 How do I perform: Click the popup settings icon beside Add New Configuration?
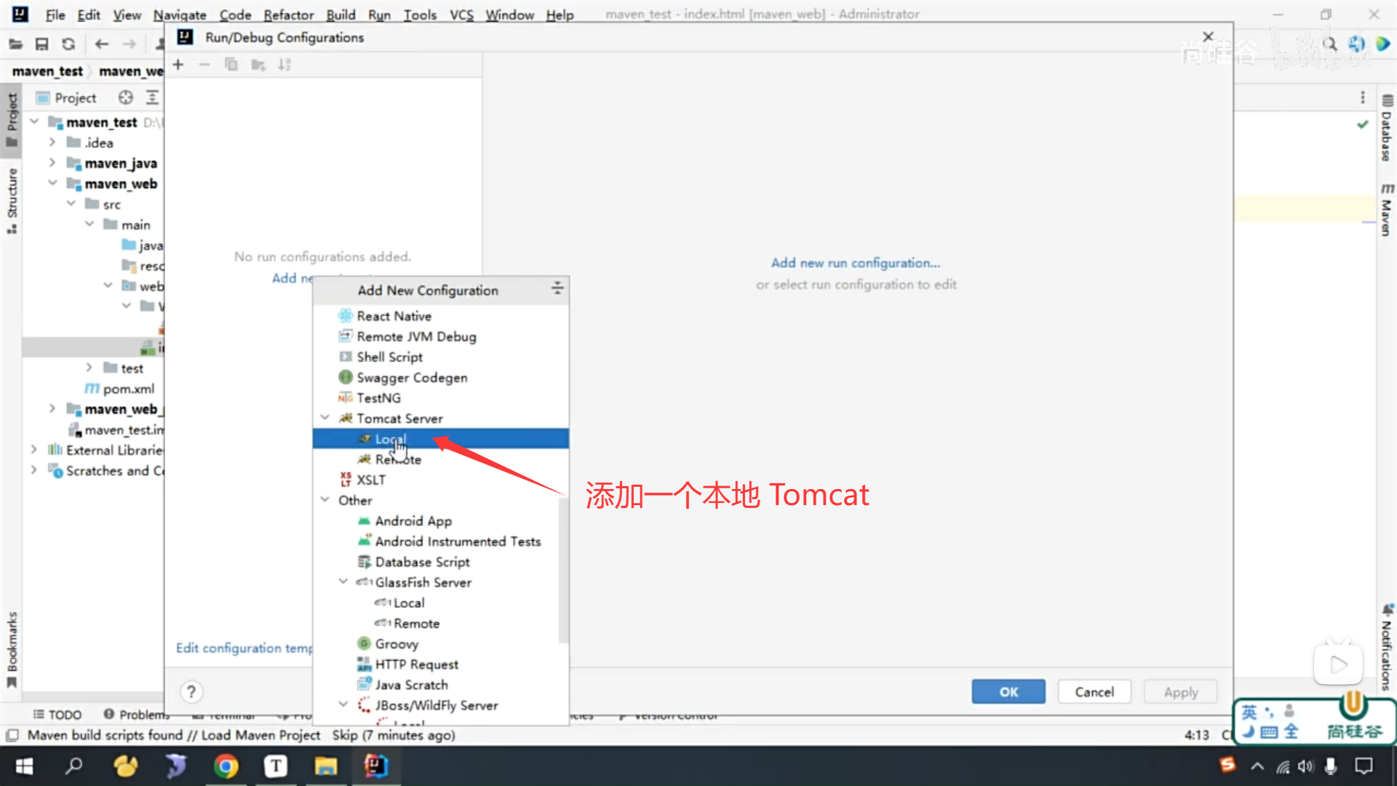tap(557, 289)
